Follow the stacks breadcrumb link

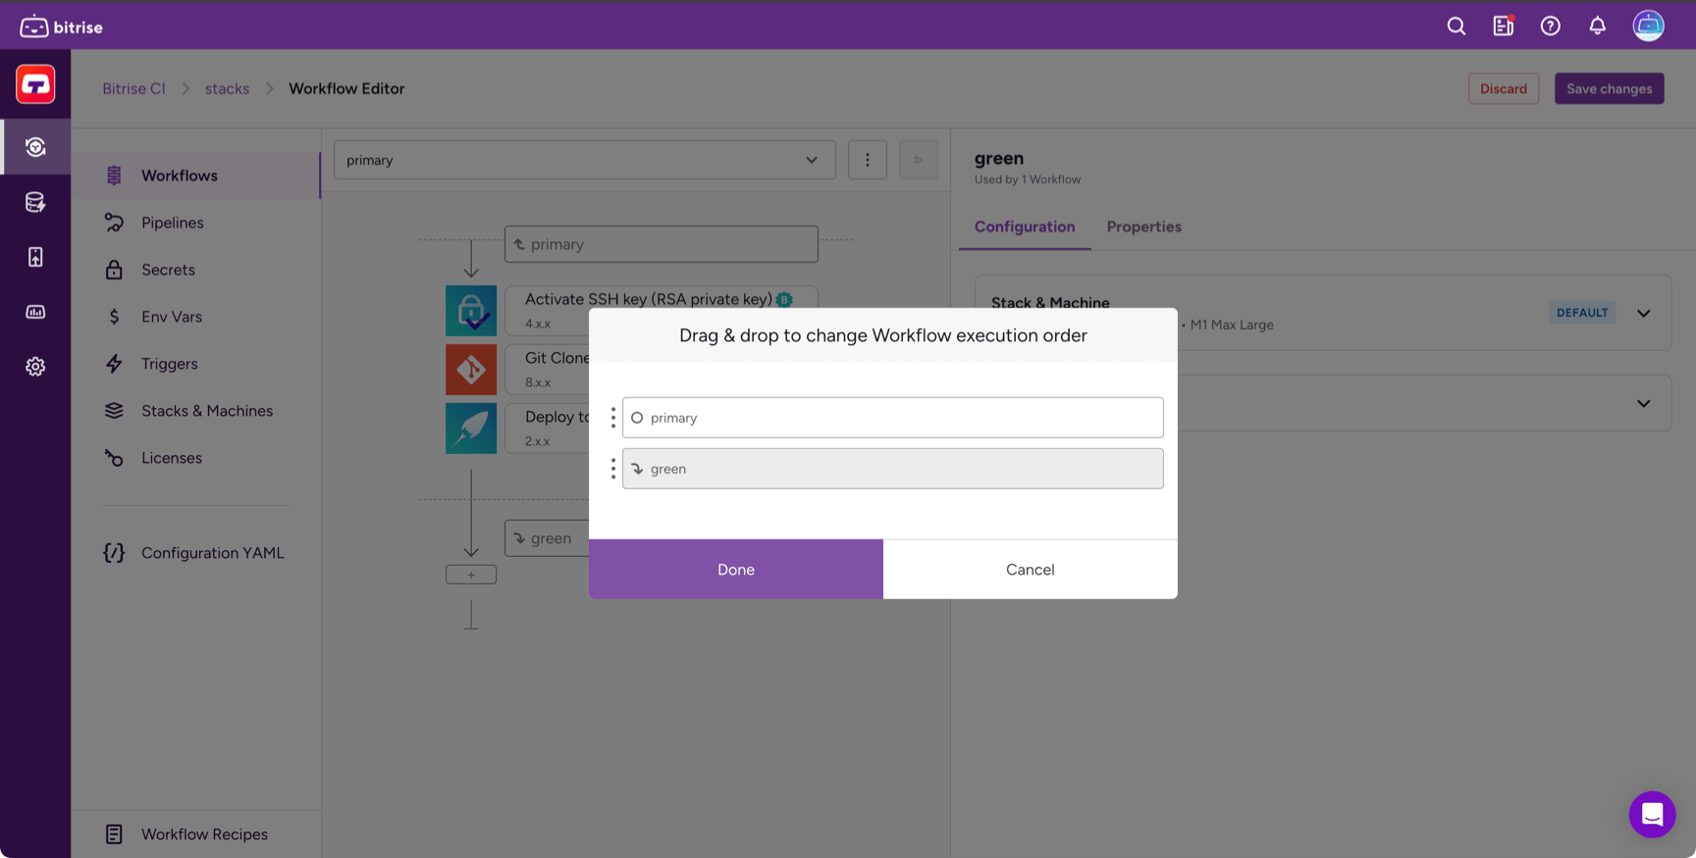[x=227, y=88]
